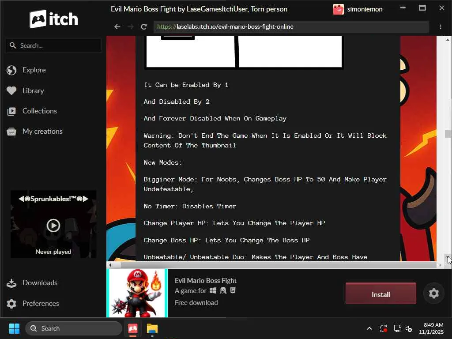Click the "Bigginer Mode" description line
Image resolution: width=452 pixels, height=339 pixels.
click(x=265, y=184)
